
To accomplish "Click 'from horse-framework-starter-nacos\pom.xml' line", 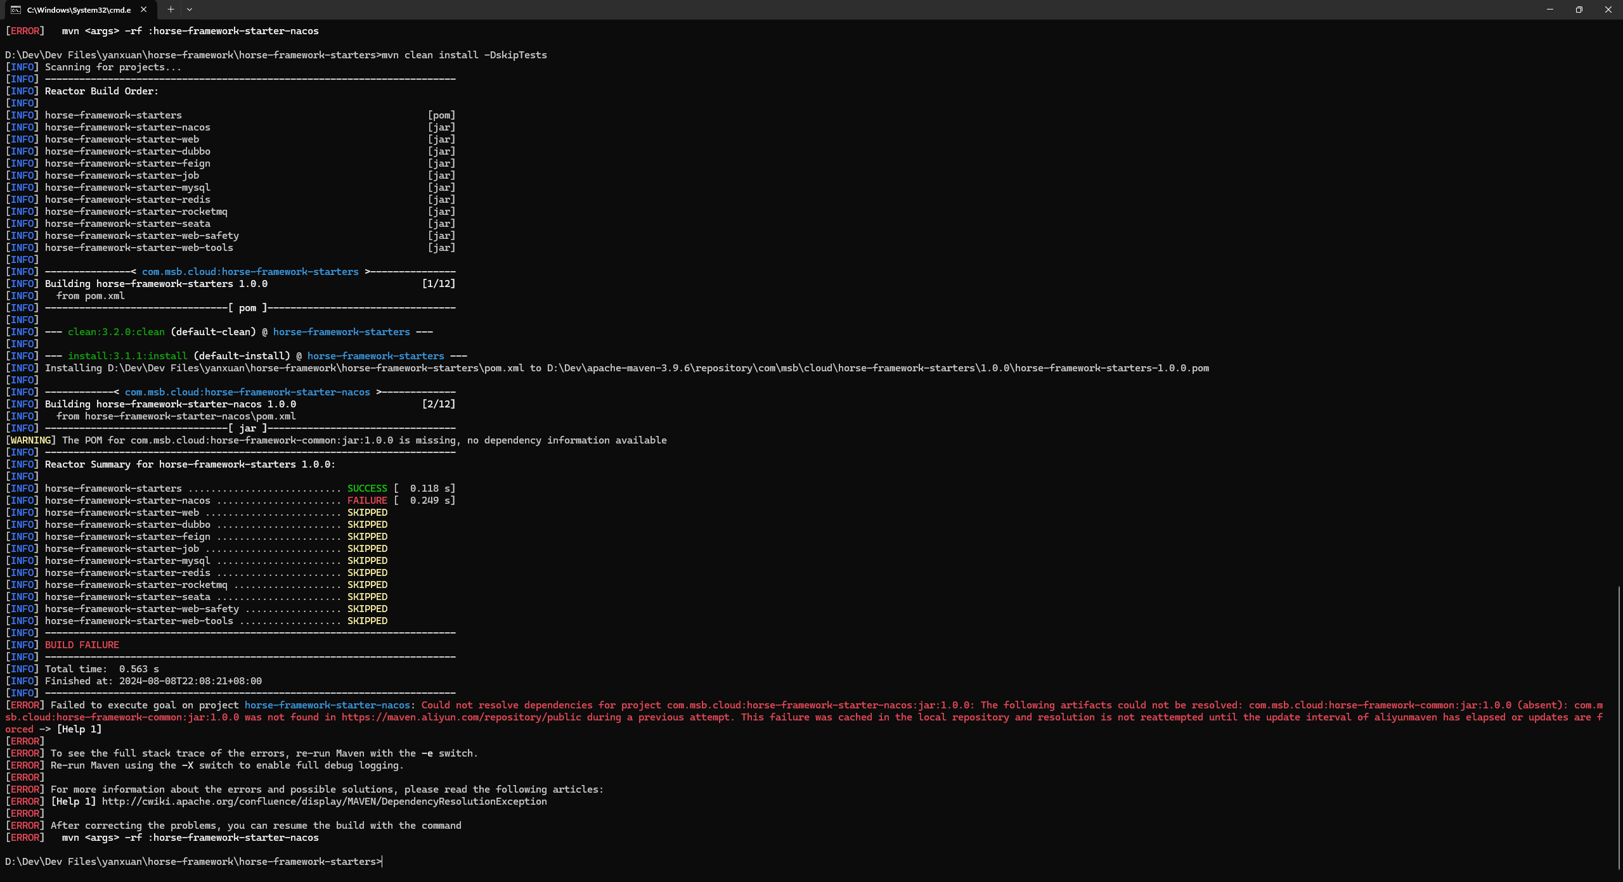I will click(176, 416).
